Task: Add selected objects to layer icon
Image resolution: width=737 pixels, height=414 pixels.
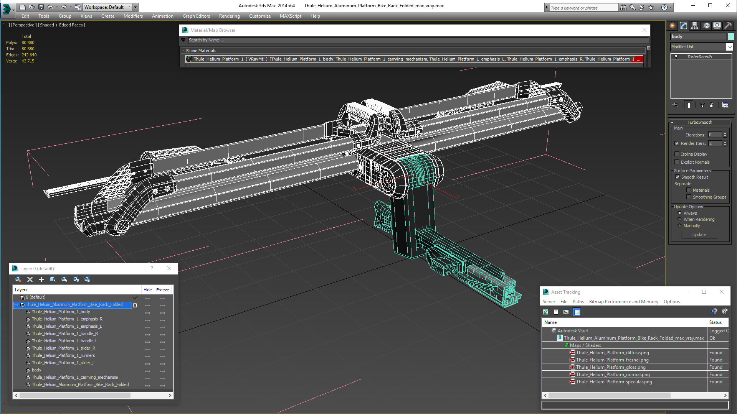Action: (x=41, y=279)
